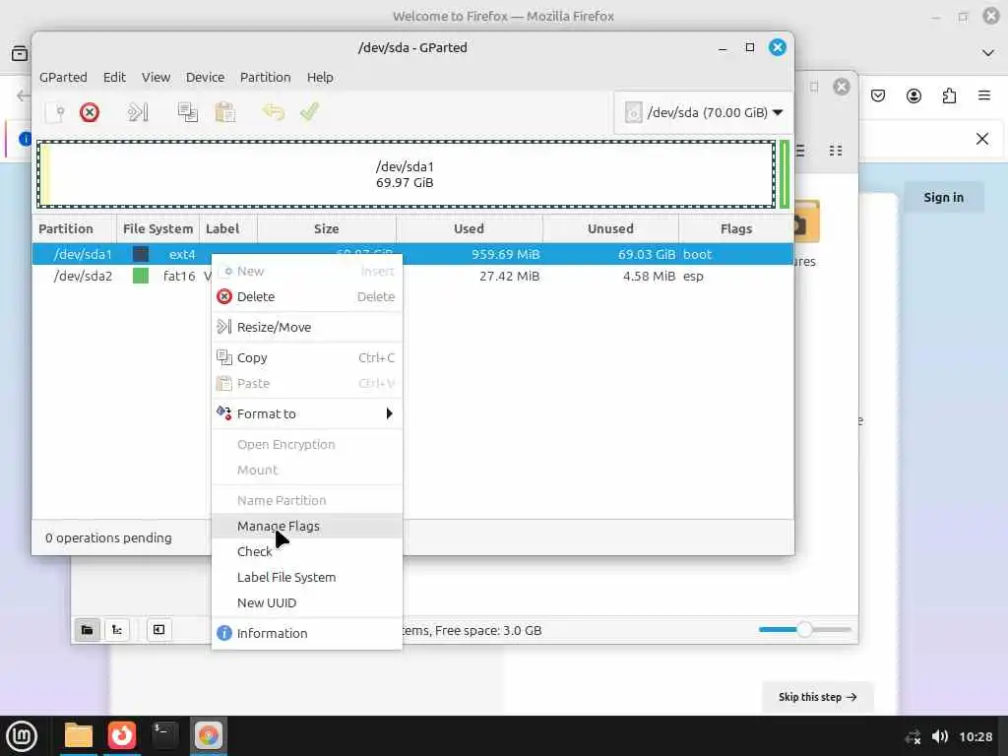
Task: Open Information from the context menu
Action: pos(307,633)
